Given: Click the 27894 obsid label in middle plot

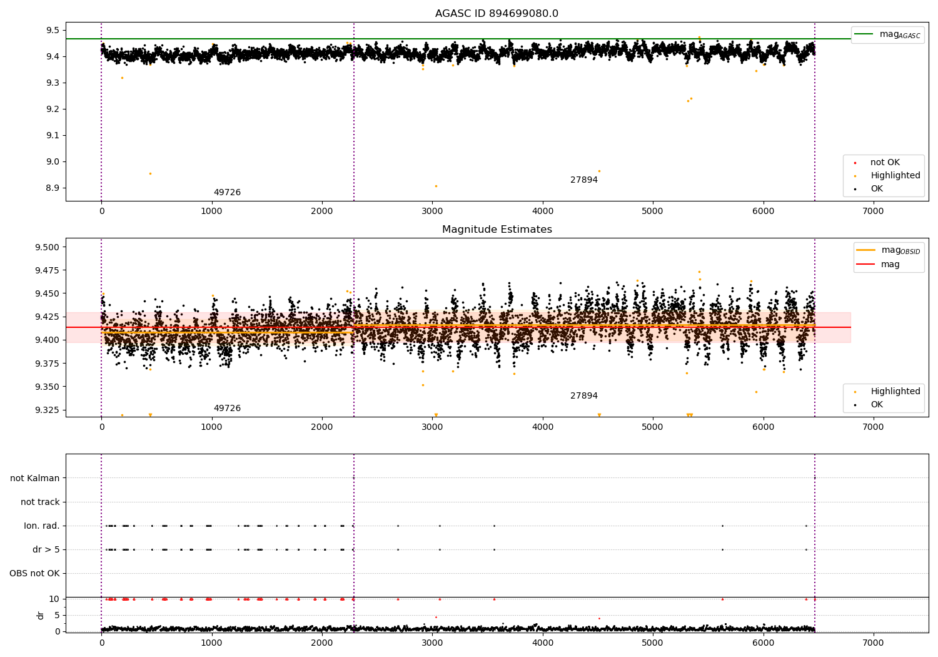Looking at the screenshot, I should pyautogui.click(x=584, y=396).
